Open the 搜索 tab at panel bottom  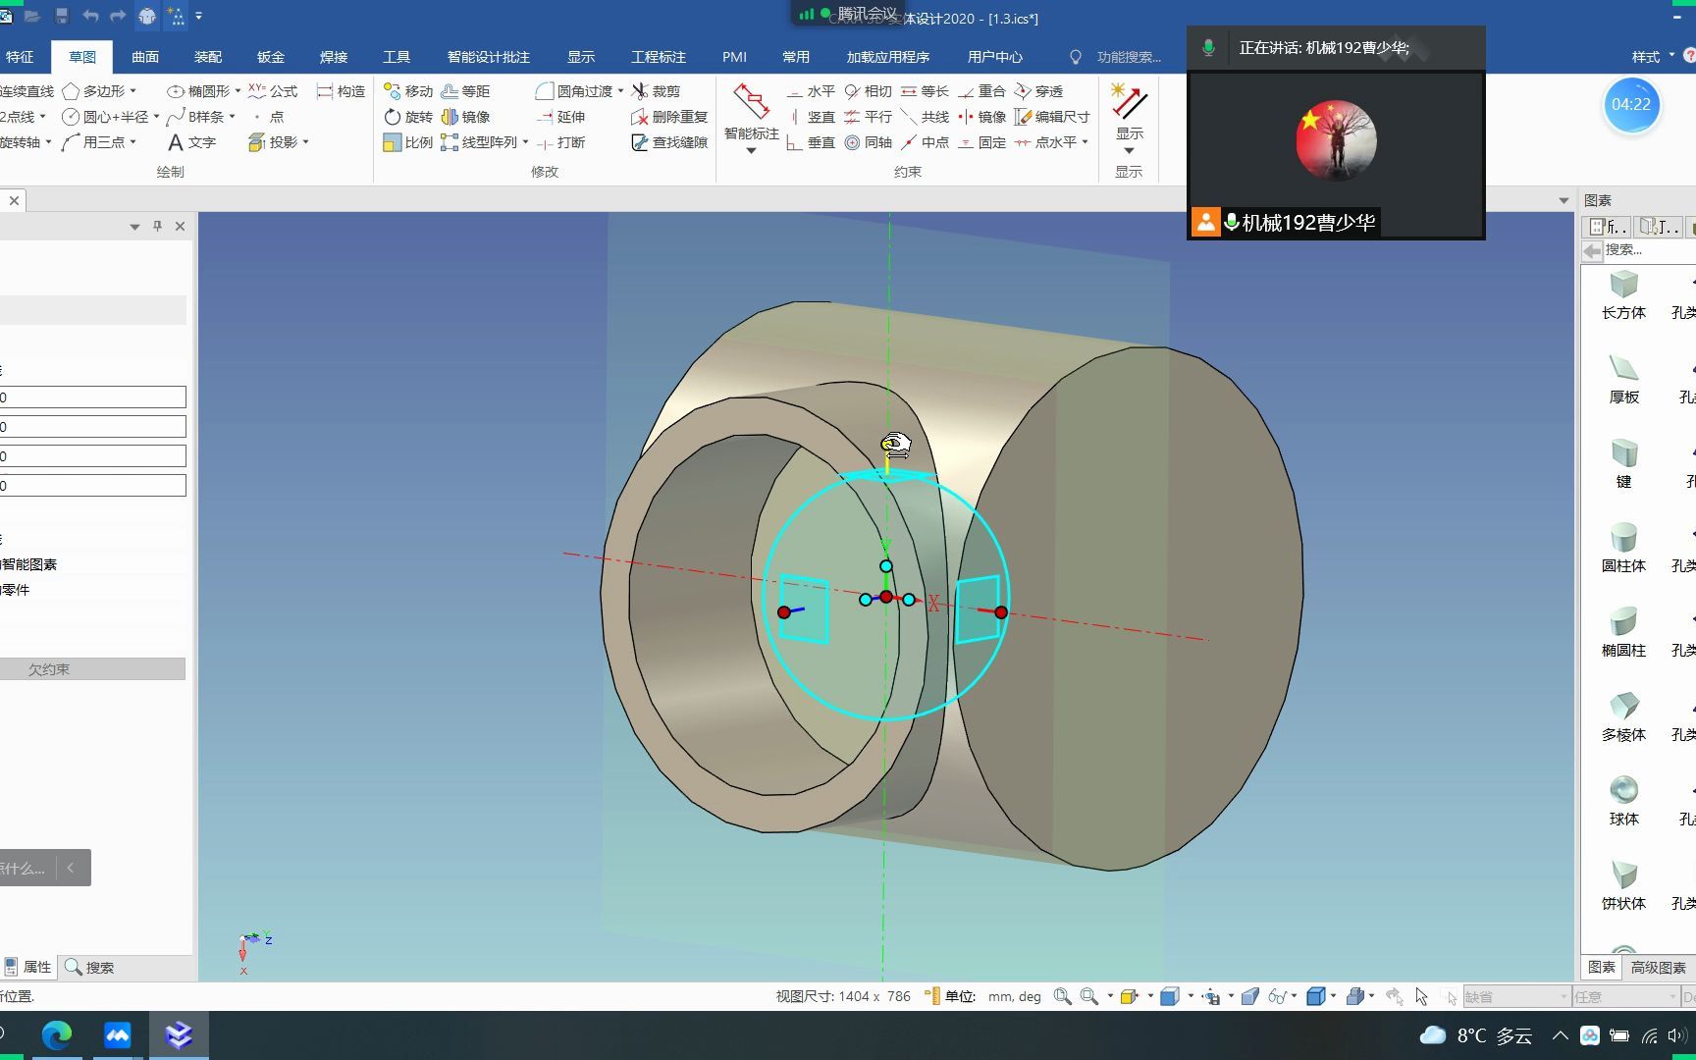click(90, 968)
